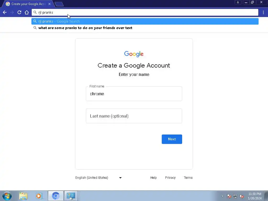This screenshot has width=268, height=201.
Task: Open a new tab with the blank tab button
Action: click(59, 4)
